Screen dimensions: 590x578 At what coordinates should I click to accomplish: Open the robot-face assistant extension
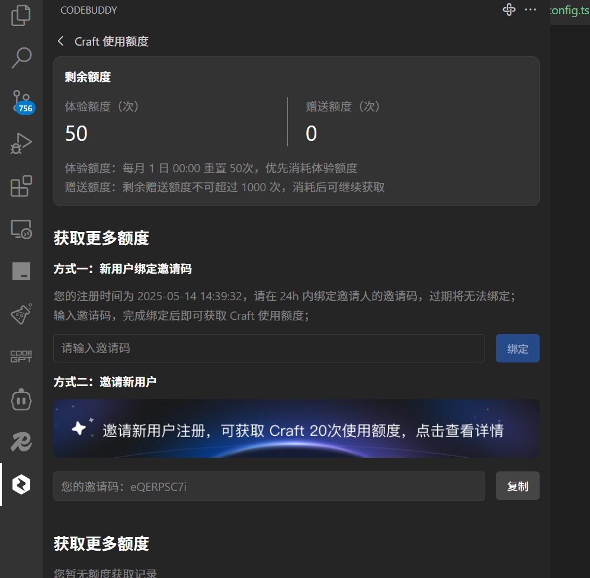[x=21, y=399]
